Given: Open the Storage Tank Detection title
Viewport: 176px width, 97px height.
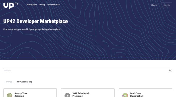Looking at the screenshot, I should click(21, 95).
